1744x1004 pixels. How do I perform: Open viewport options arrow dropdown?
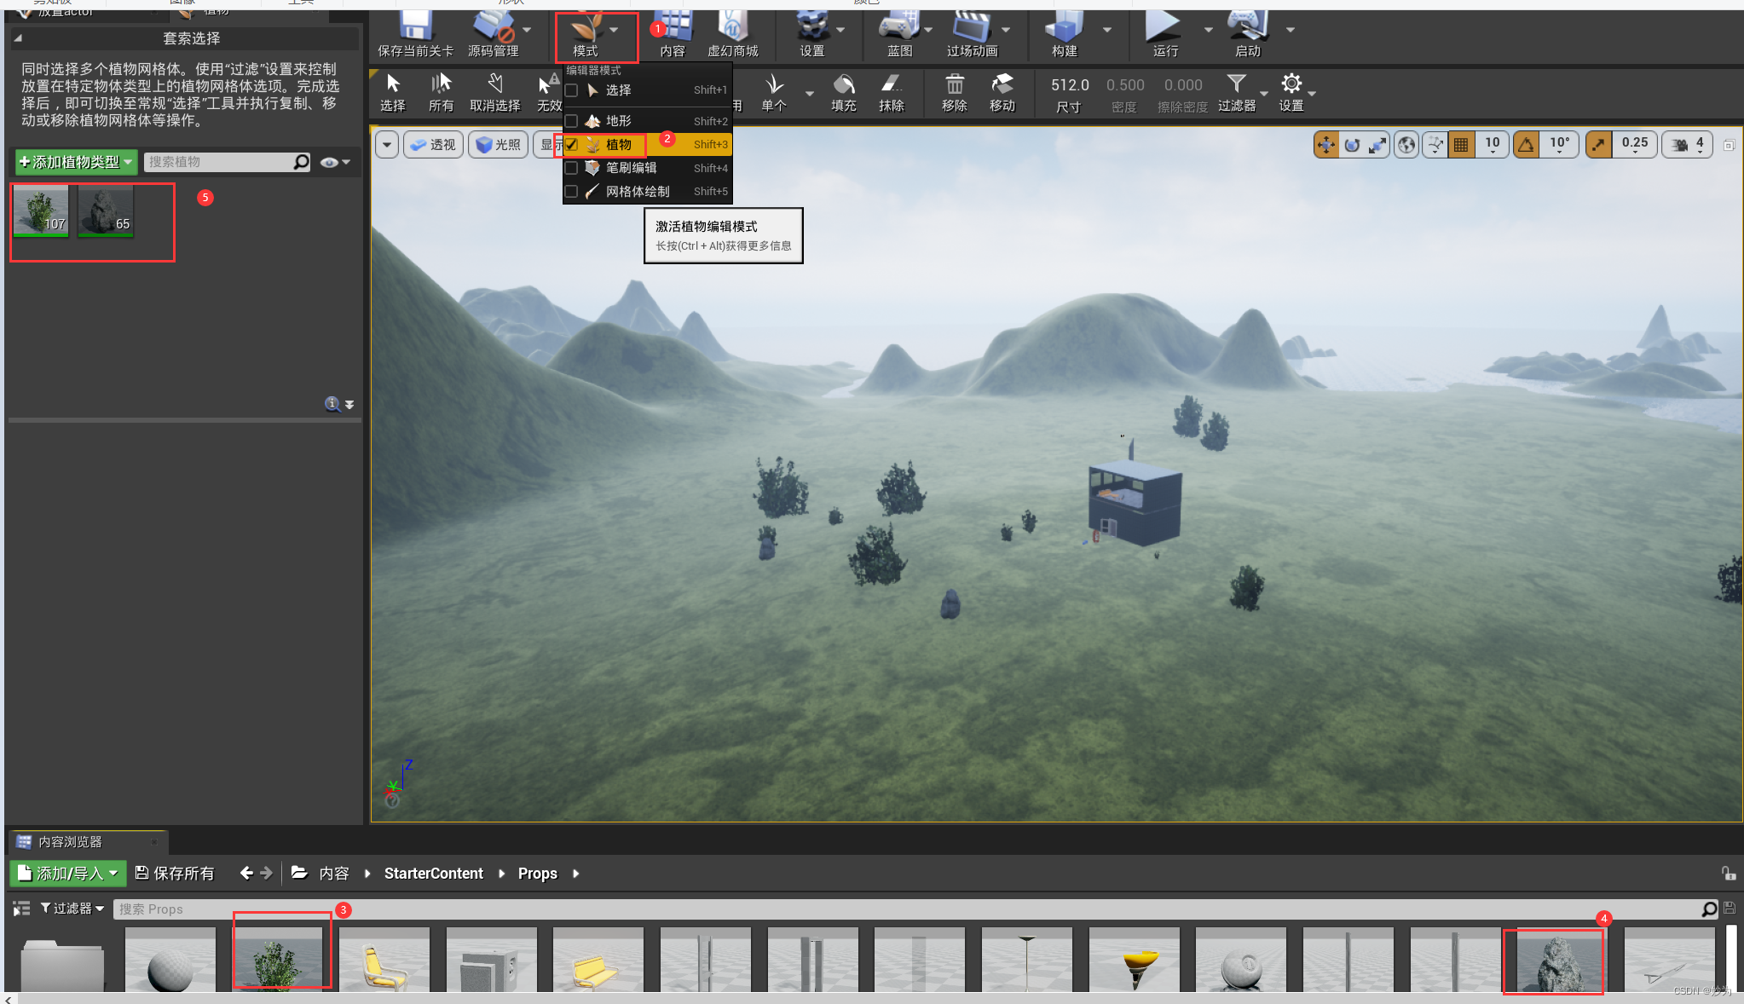[x=387, y=145]
